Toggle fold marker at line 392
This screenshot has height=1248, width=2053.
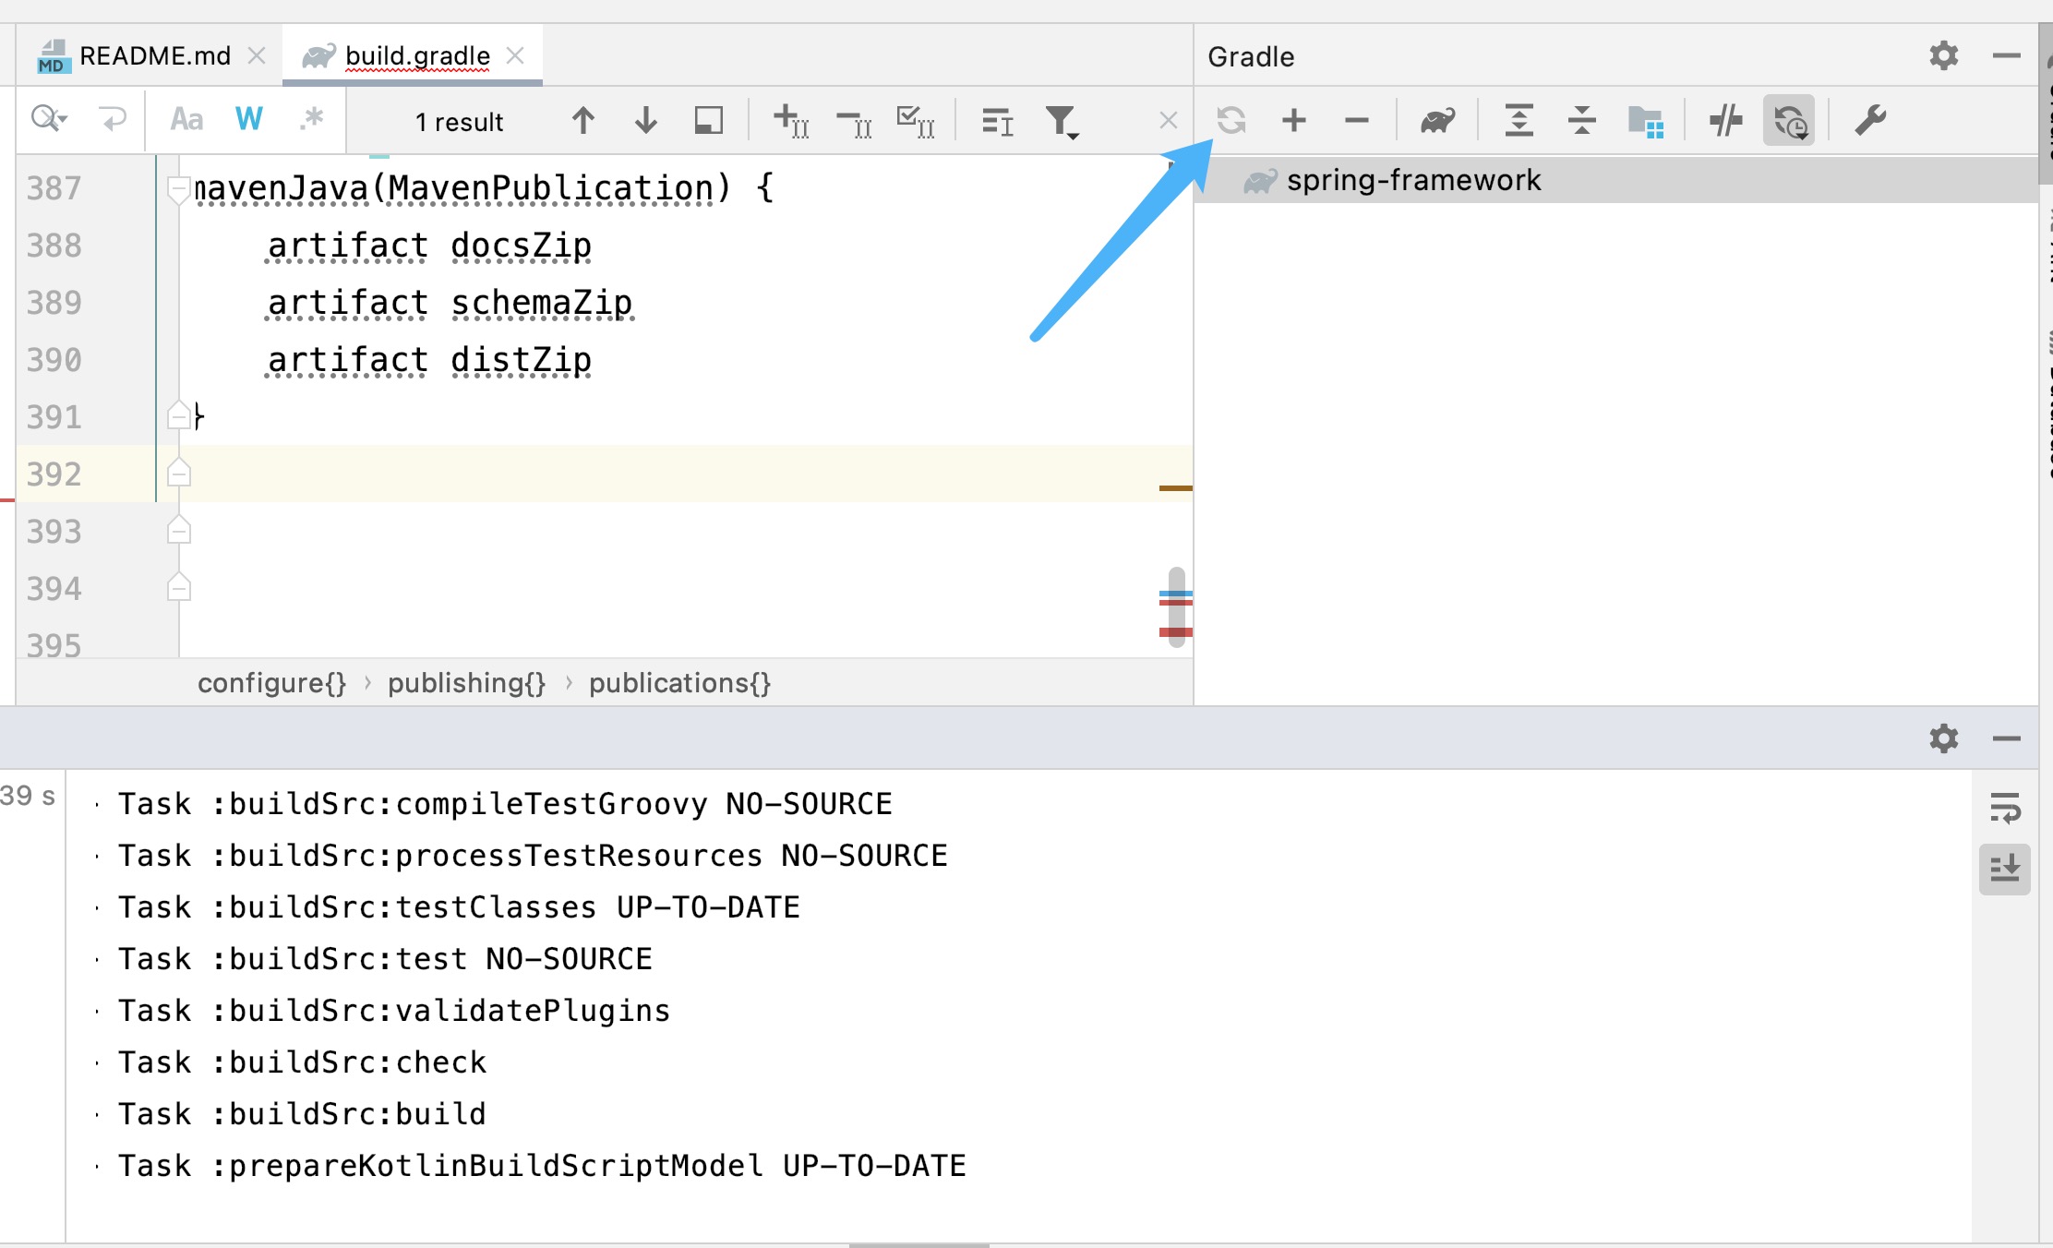178,474
